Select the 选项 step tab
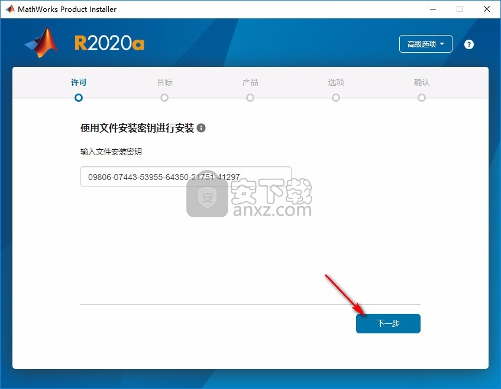The height and width of the screenshot is (389, 501). click(336, 82)
